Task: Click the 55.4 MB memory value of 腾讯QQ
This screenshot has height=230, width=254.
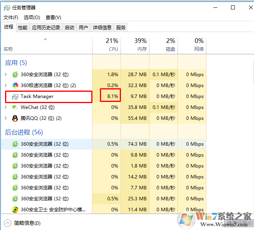Action: point(137,118)
